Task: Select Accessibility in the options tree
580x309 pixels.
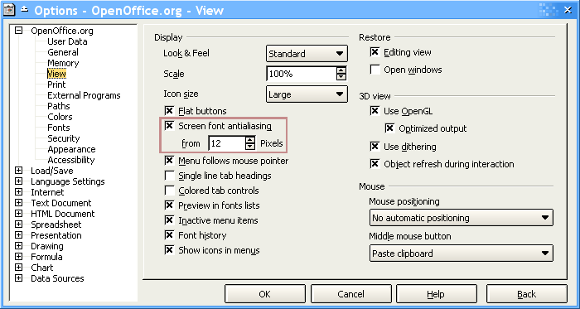Action: [71, 160]
